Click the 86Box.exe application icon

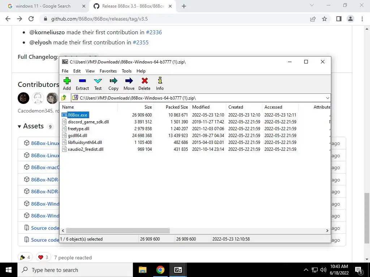pos(64,115)
